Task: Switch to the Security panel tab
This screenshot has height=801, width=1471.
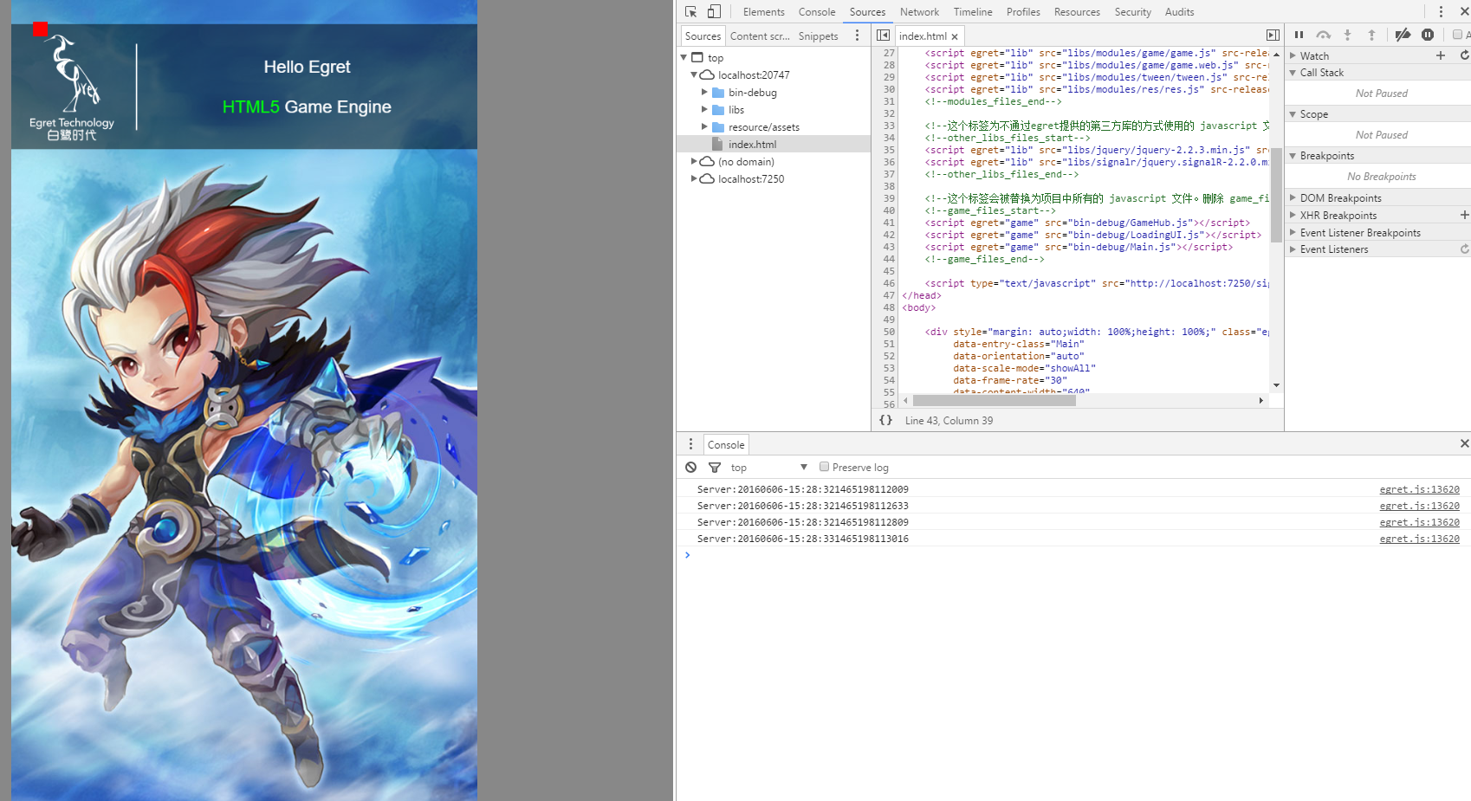Action: click(x=1132, y=12)
